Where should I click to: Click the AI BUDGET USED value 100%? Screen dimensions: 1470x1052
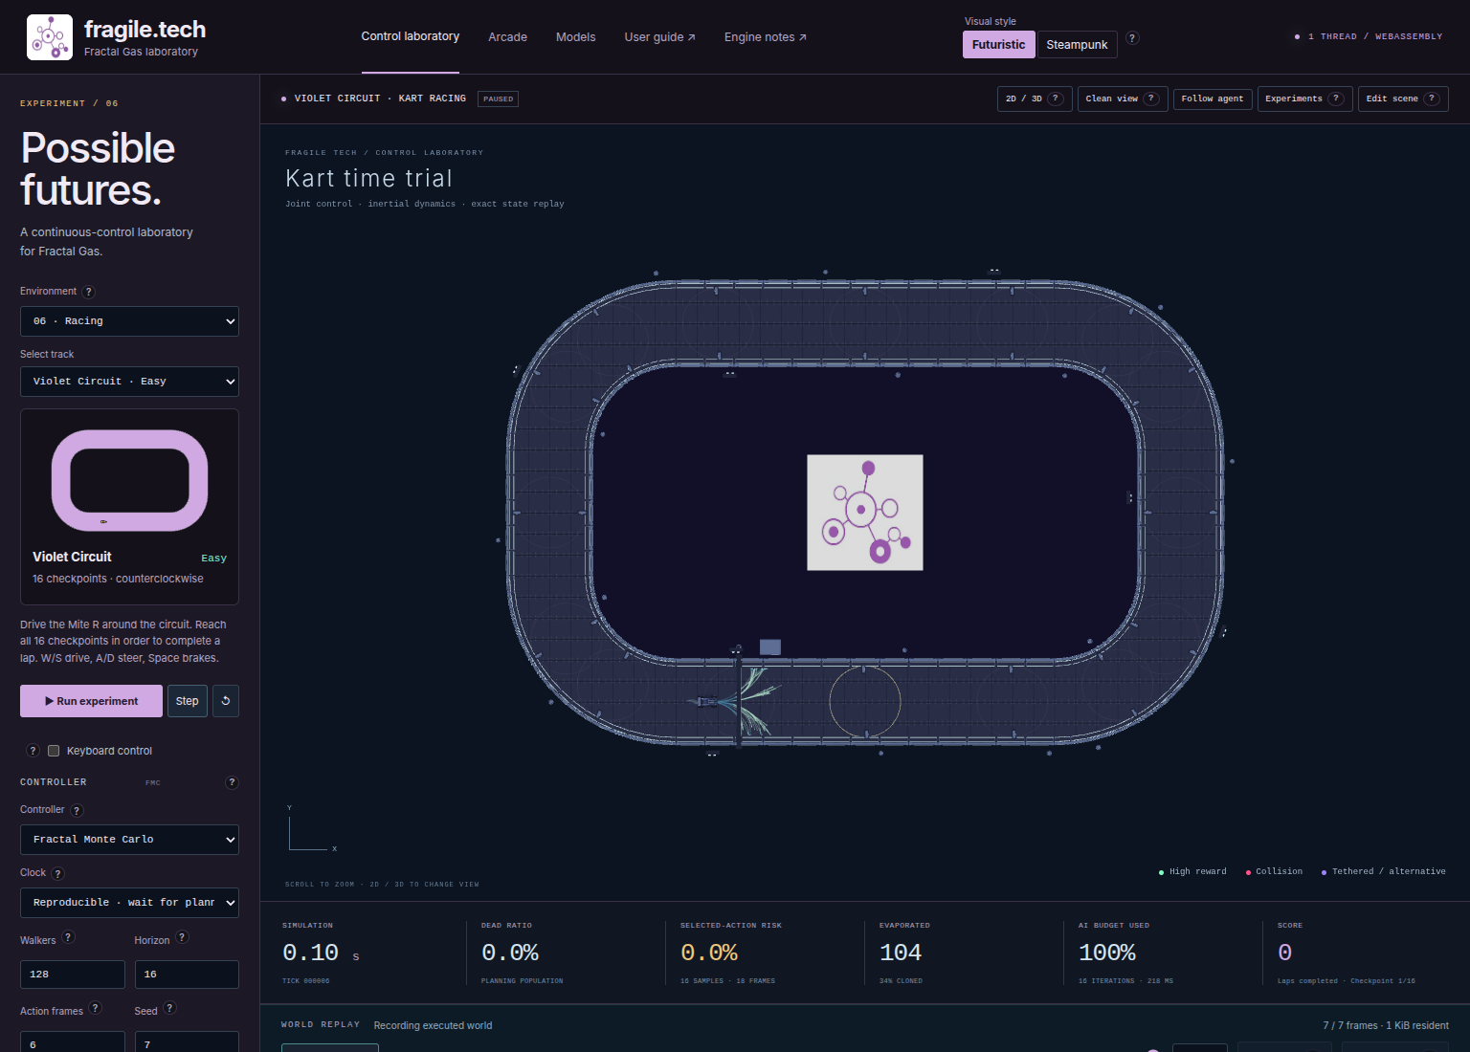pos(1107,953)
